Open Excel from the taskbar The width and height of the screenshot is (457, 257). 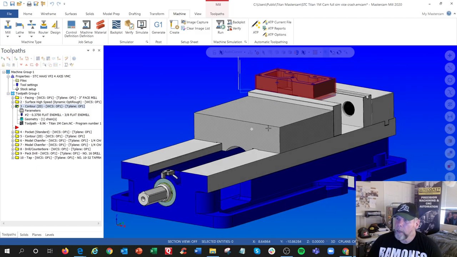pos(154,251)
